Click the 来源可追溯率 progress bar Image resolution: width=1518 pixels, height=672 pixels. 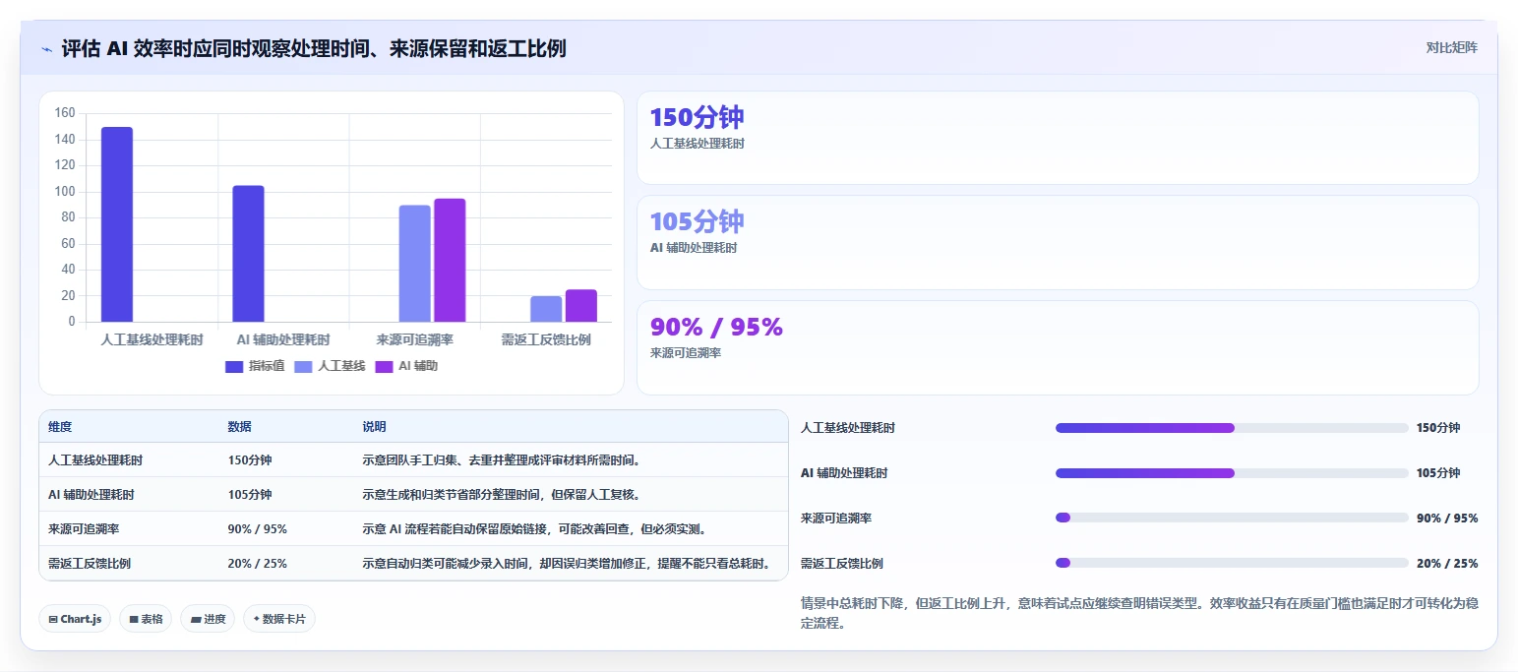pyautogui.click(x=1232, y=518)
